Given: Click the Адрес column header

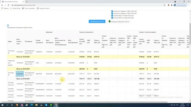Looking at the screenshot, I should (10, 42).
